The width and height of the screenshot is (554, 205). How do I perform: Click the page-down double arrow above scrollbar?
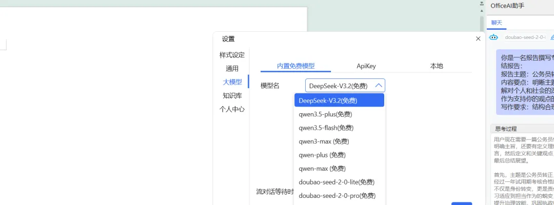(482, 4)
